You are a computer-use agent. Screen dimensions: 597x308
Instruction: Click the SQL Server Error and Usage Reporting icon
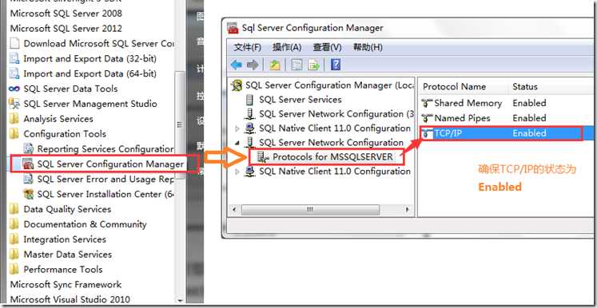28,179
